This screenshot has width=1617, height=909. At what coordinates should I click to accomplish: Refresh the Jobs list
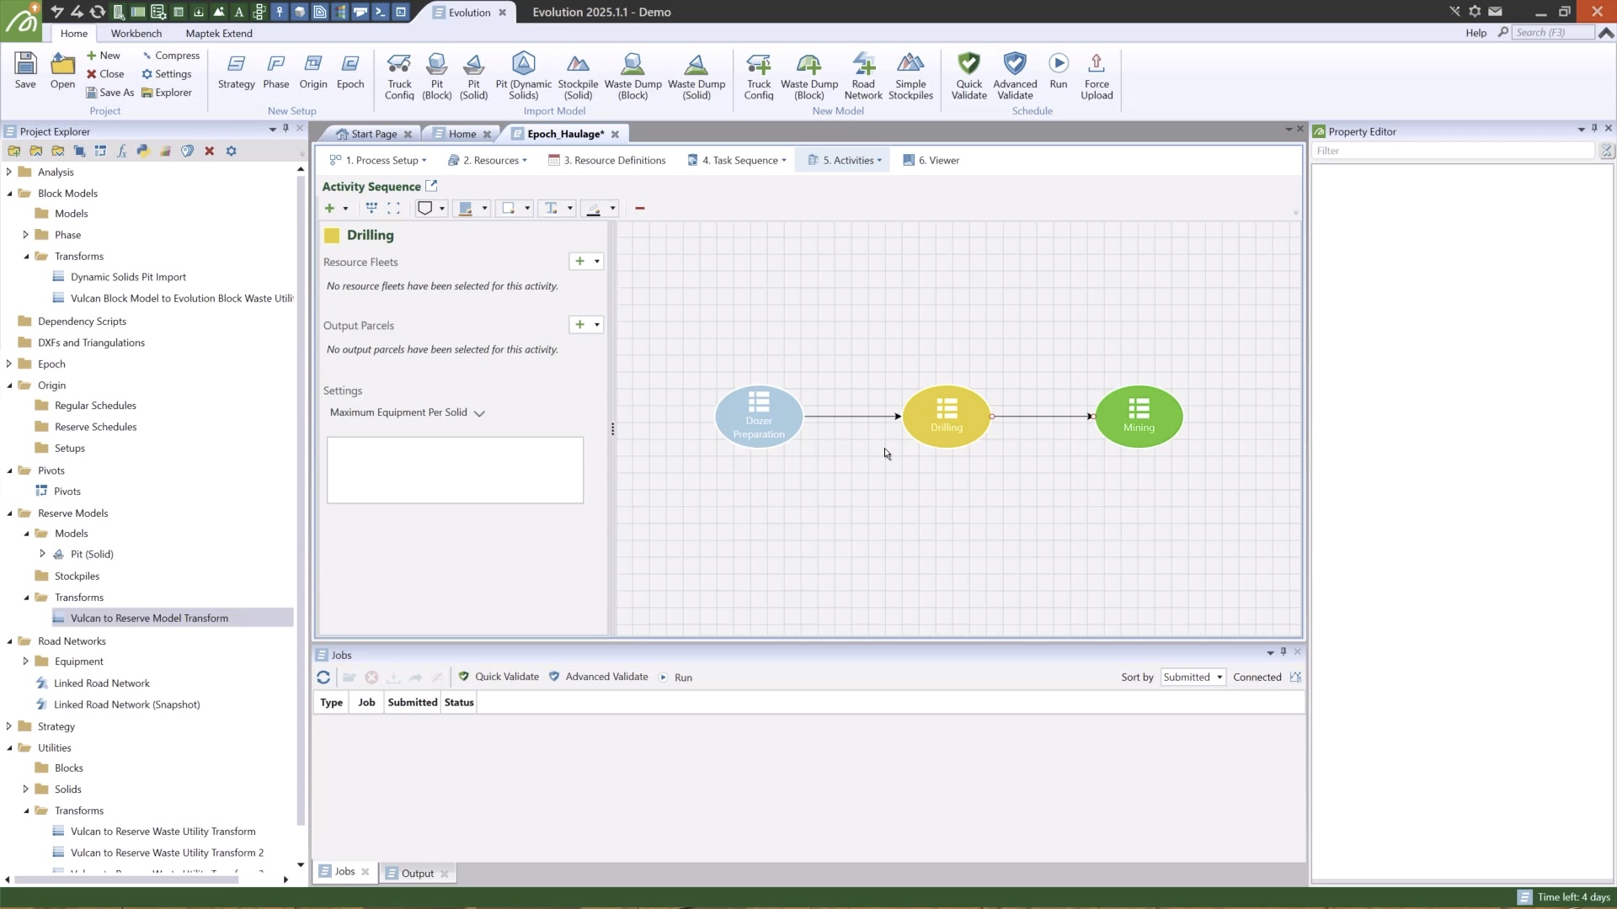pyautogui.click(x=323, y=678)
